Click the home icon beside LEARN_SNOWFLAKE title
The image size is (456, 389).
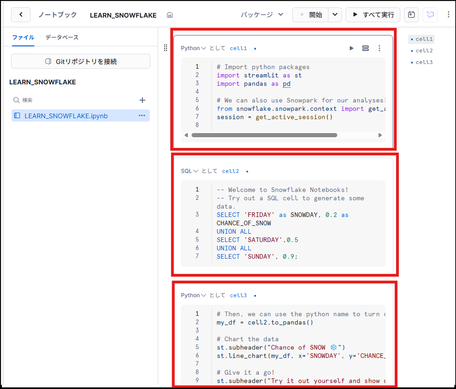170,15
